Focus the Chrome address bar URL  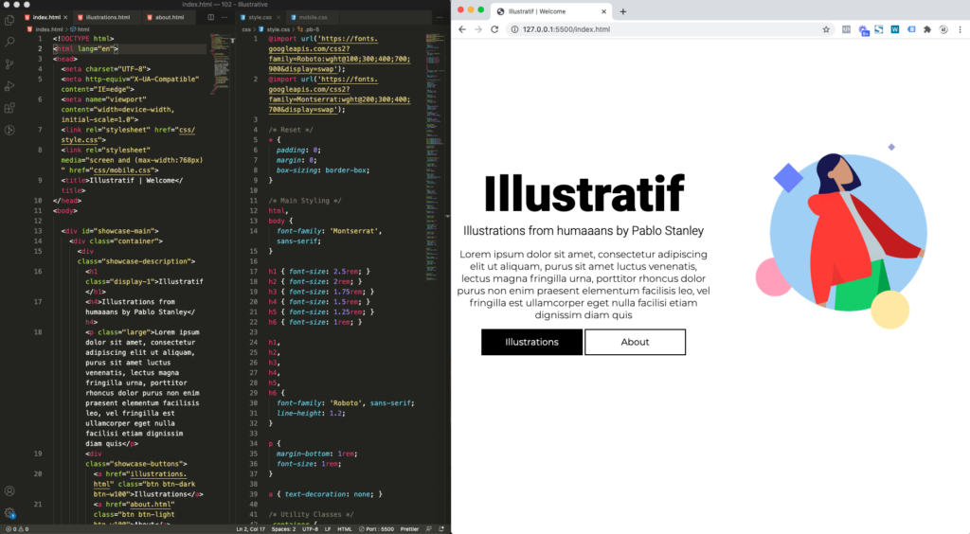[x=566, y=29]
